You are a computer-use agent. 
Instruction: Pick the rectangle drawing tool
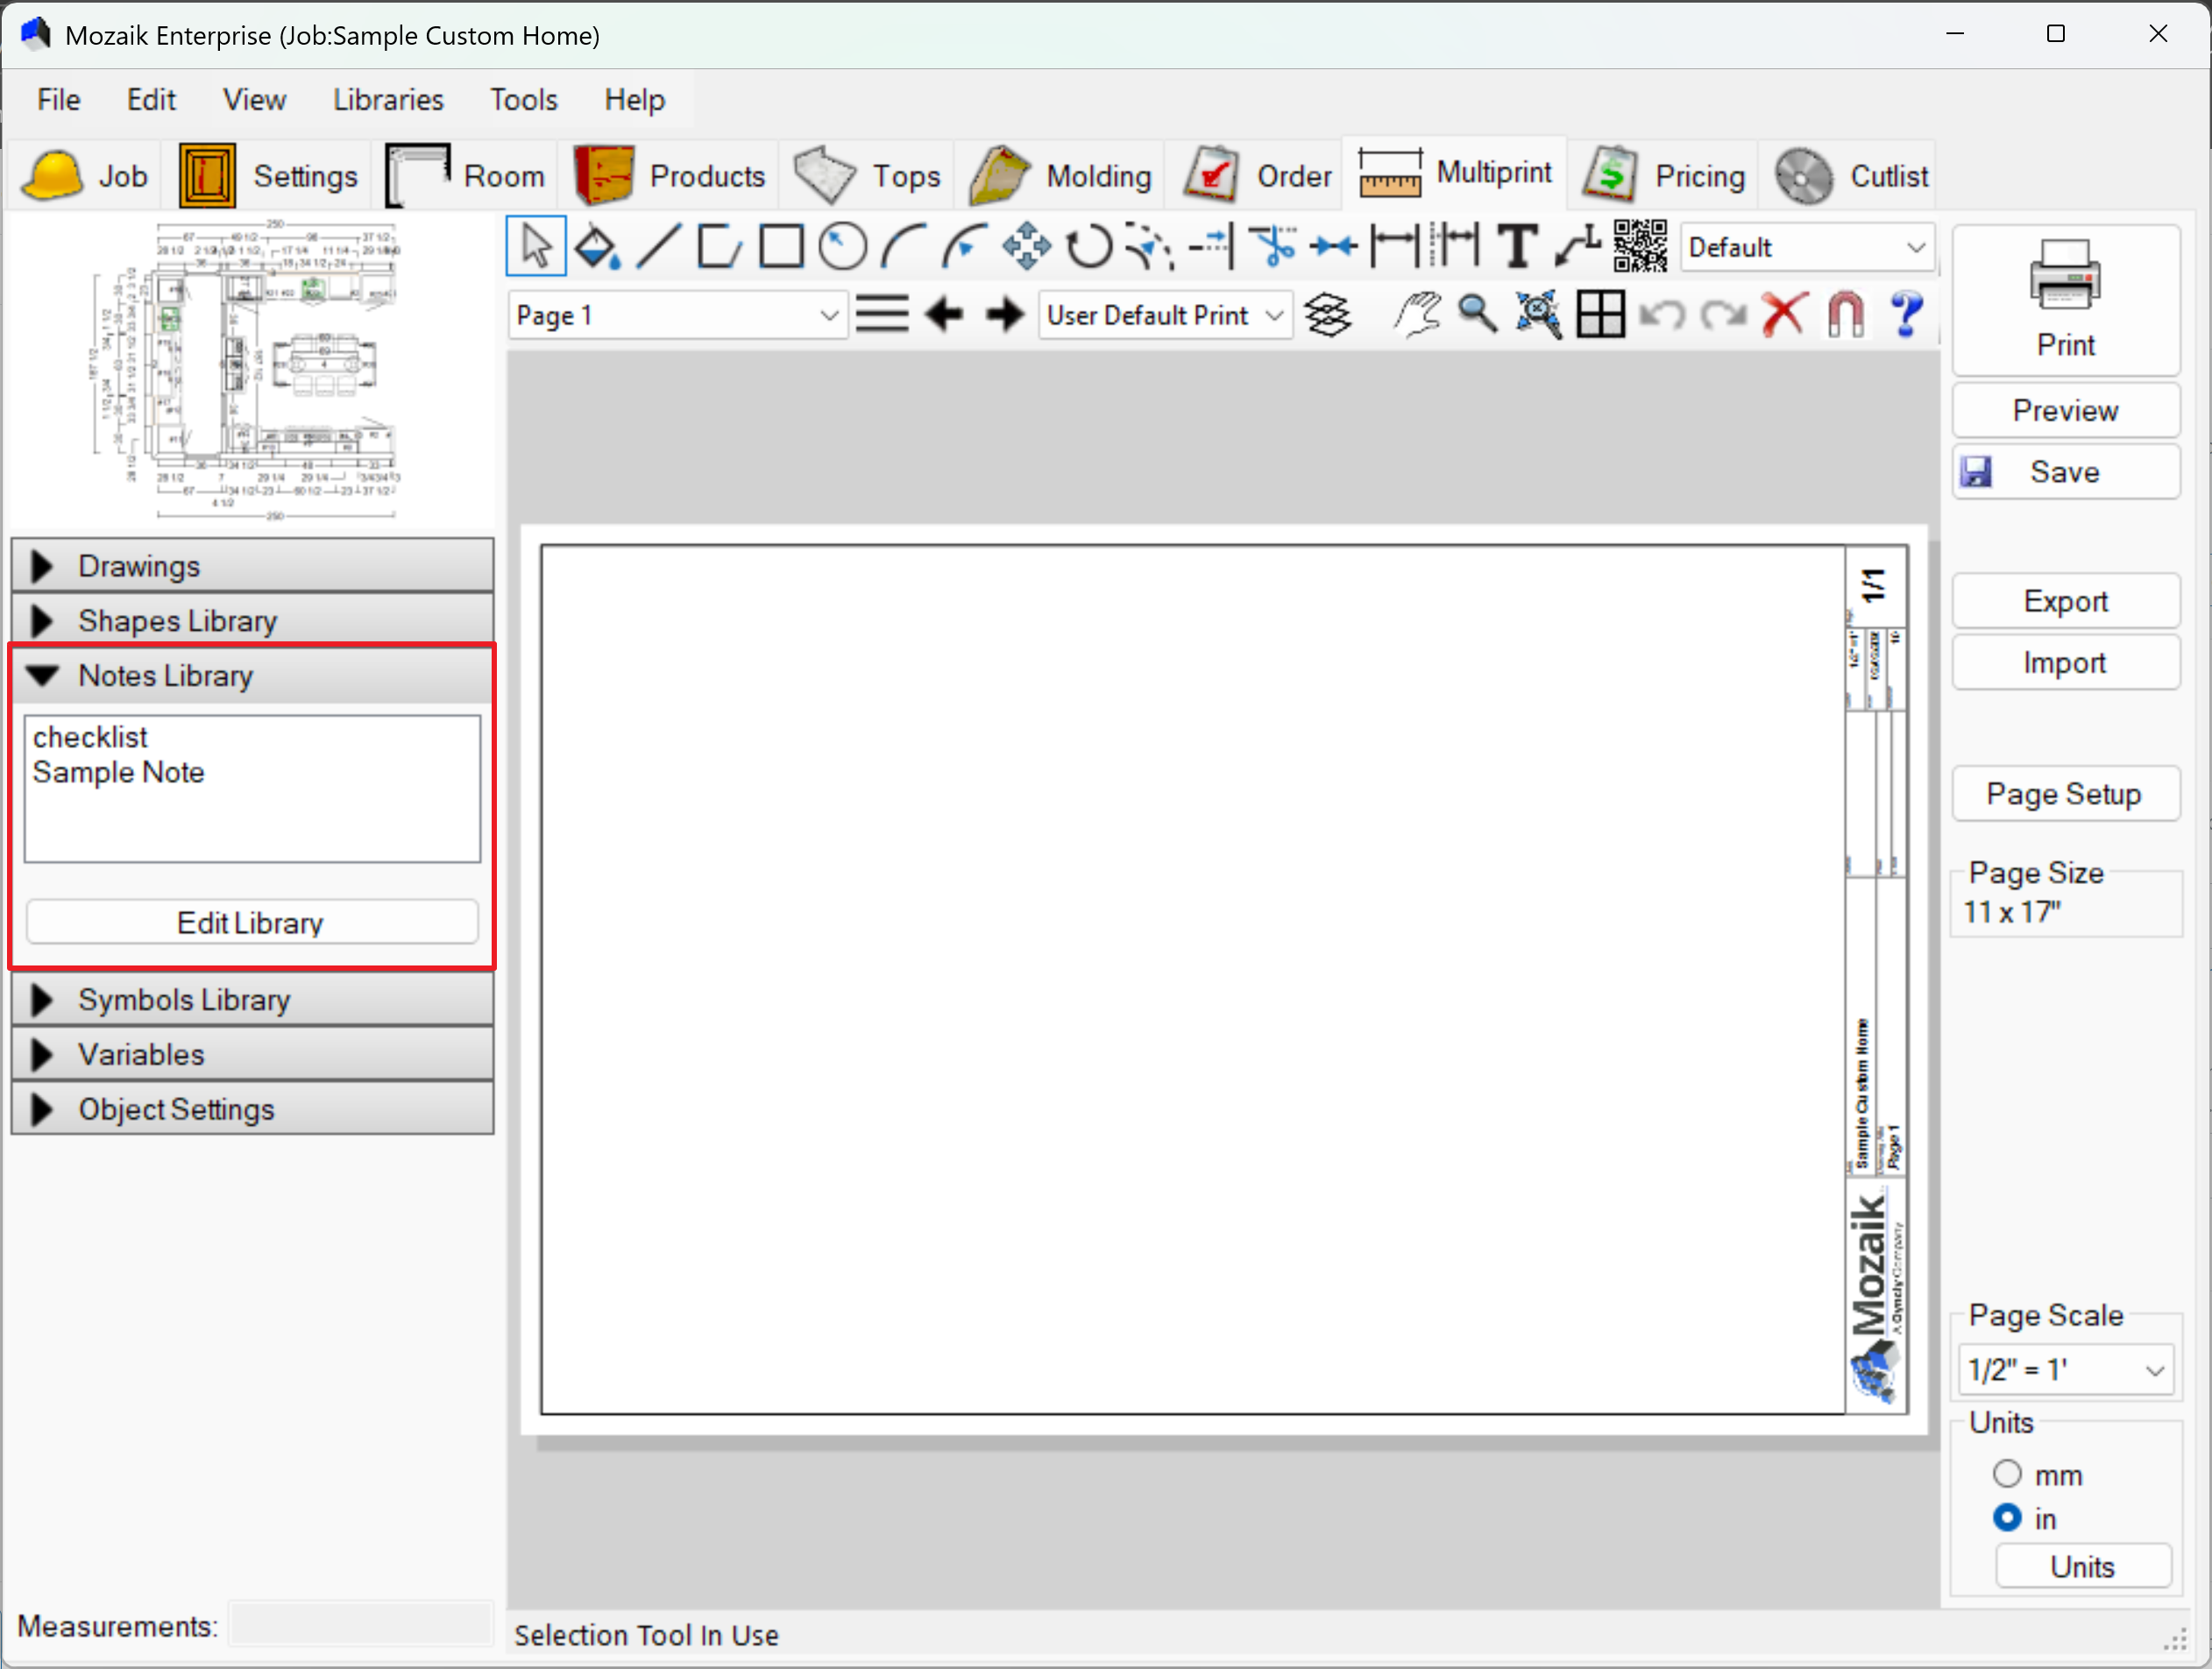(780, 247)
